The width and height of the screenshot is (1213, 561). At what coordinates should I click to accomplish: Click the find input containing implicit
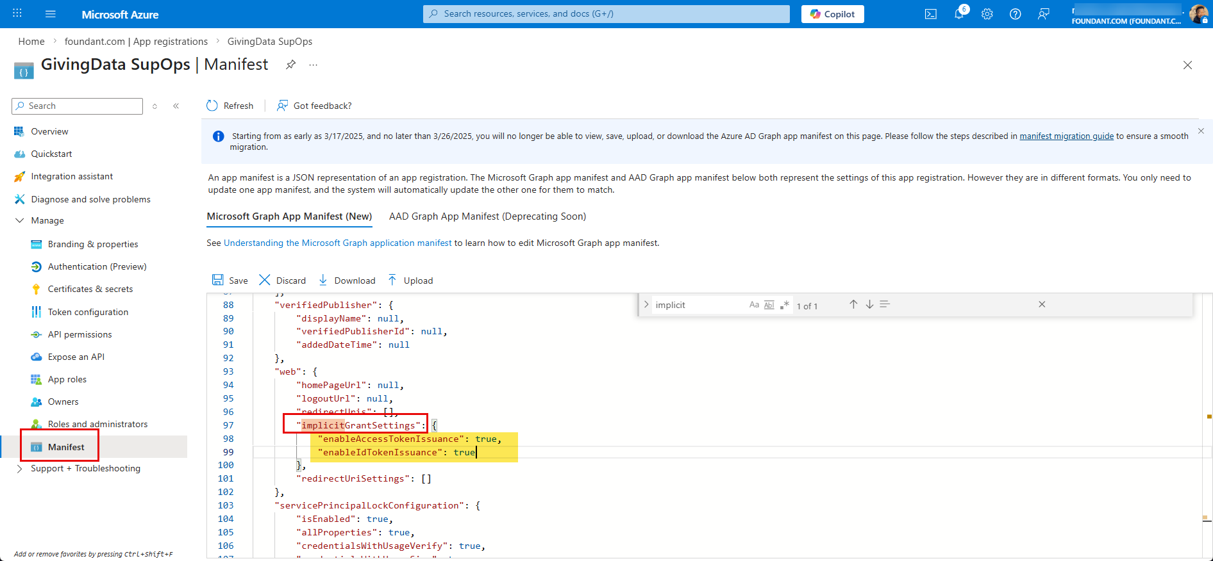coord(699,305)
